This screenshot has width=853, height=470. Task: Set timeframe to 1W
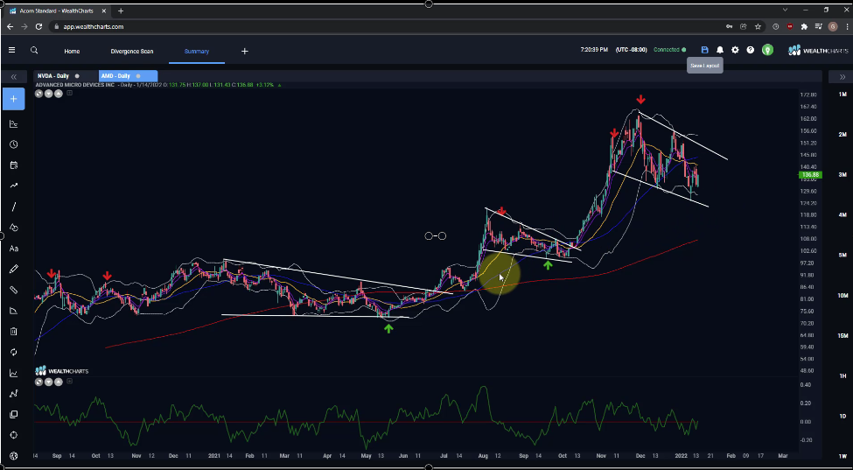[843, 456]
